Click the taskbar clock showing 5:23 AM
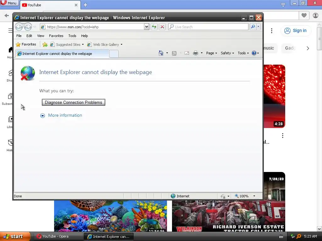 pyautogui.click(x=310, y=236)
